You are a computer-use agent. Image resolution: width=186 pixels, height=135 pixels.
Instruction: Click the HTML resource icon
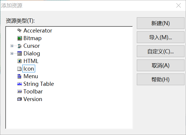point(20,61)
